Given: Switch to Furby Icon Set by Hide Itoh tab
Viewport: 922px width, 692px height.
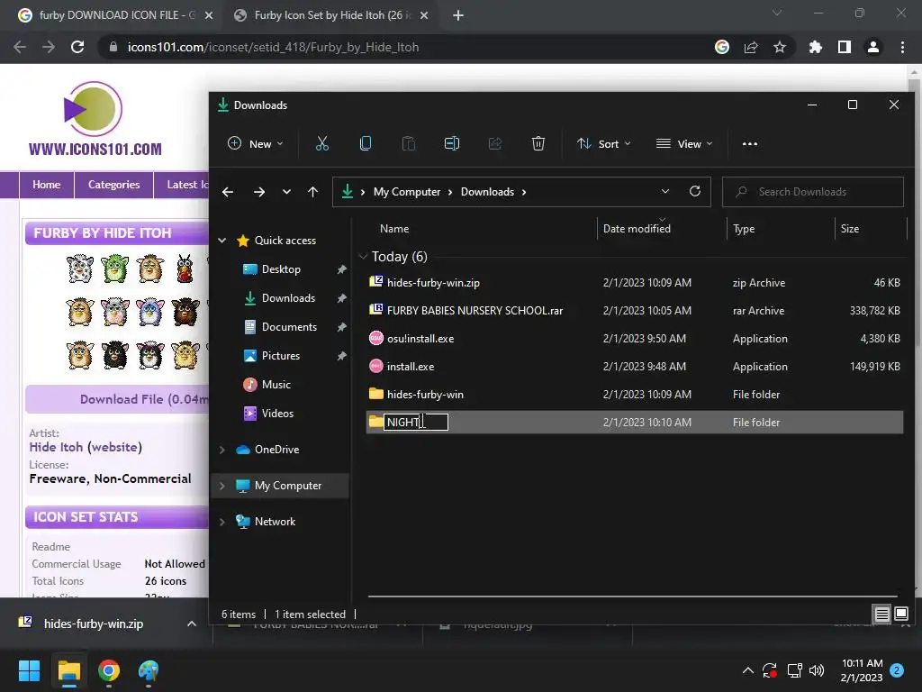Looking at the screenshot, I should pyautogui.click(x=329, y=15).
